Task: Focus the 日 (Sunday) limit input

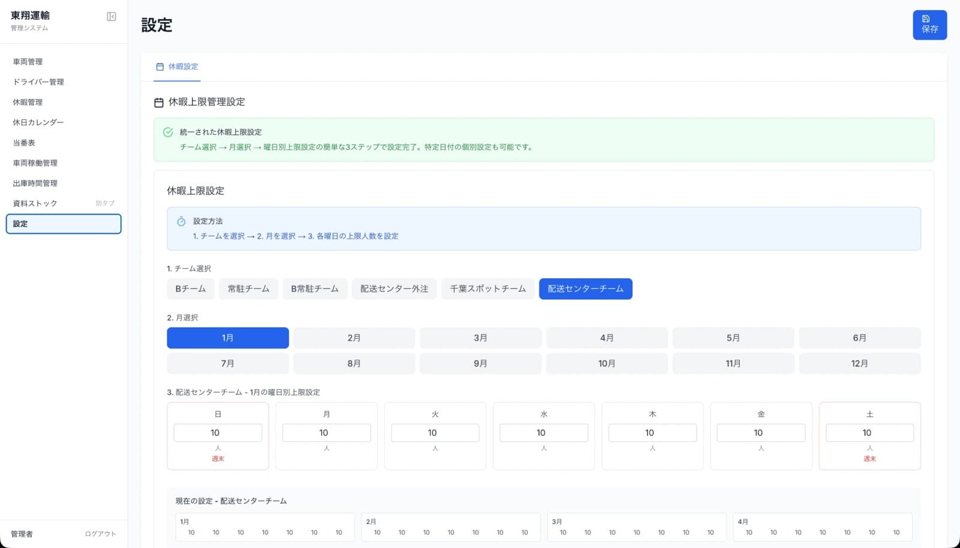Action: click(218, 433)
